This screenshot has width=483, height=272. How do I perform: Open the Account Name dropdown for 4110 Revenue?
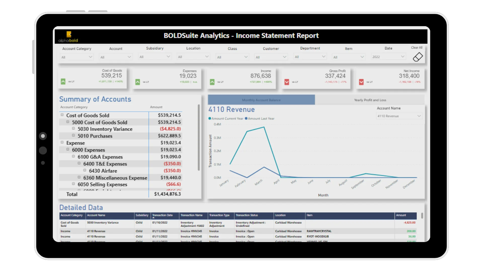click(x=399, y=116)
